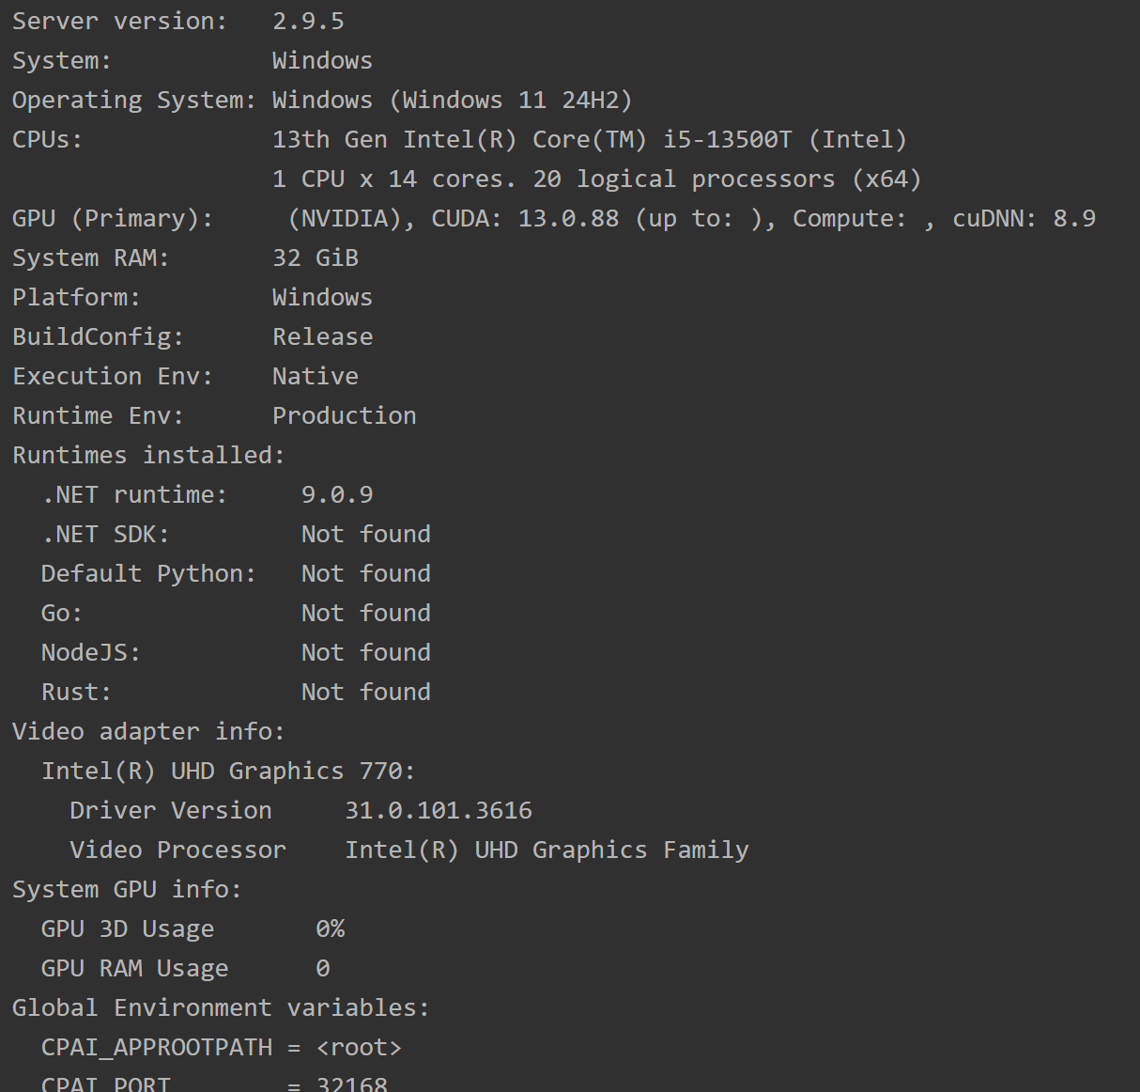This screenshot has width=1140, height=1092.
Task: Click the Intel(R) UHD Graphics 770 line
Action: 227,771
